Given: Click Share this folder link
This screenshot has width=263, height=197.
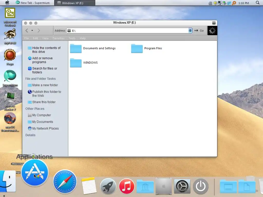Looking at the screenshot, I should pos(42,102).
